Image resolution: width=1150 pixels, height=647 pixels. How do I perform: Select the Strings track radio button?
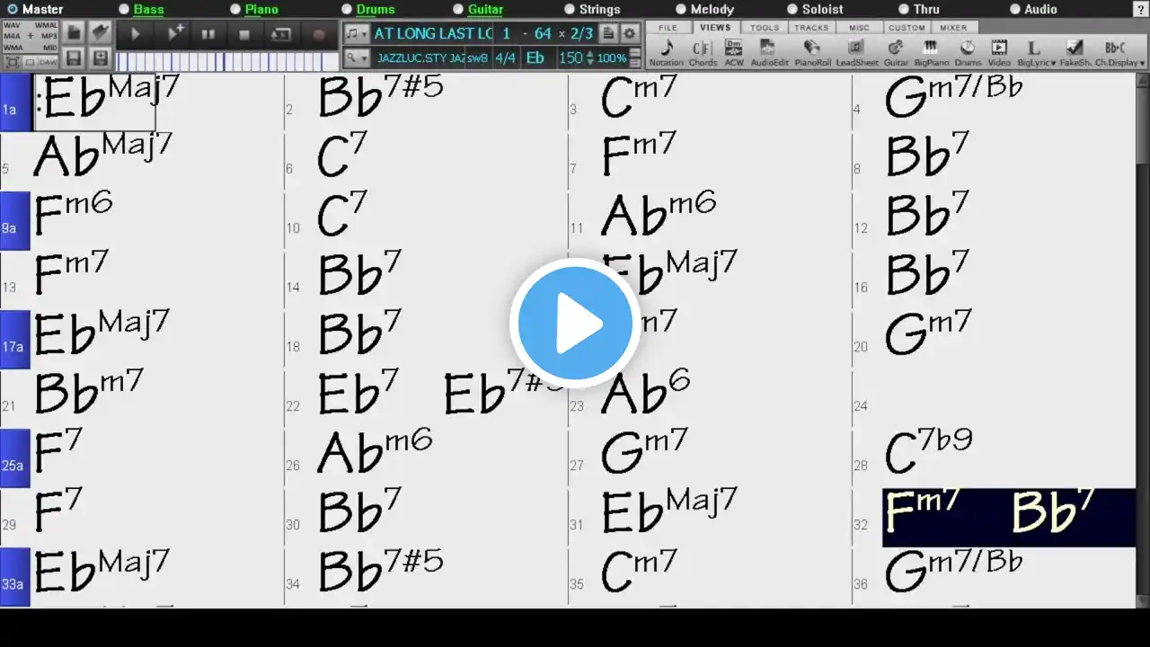(x=570, y=10)
